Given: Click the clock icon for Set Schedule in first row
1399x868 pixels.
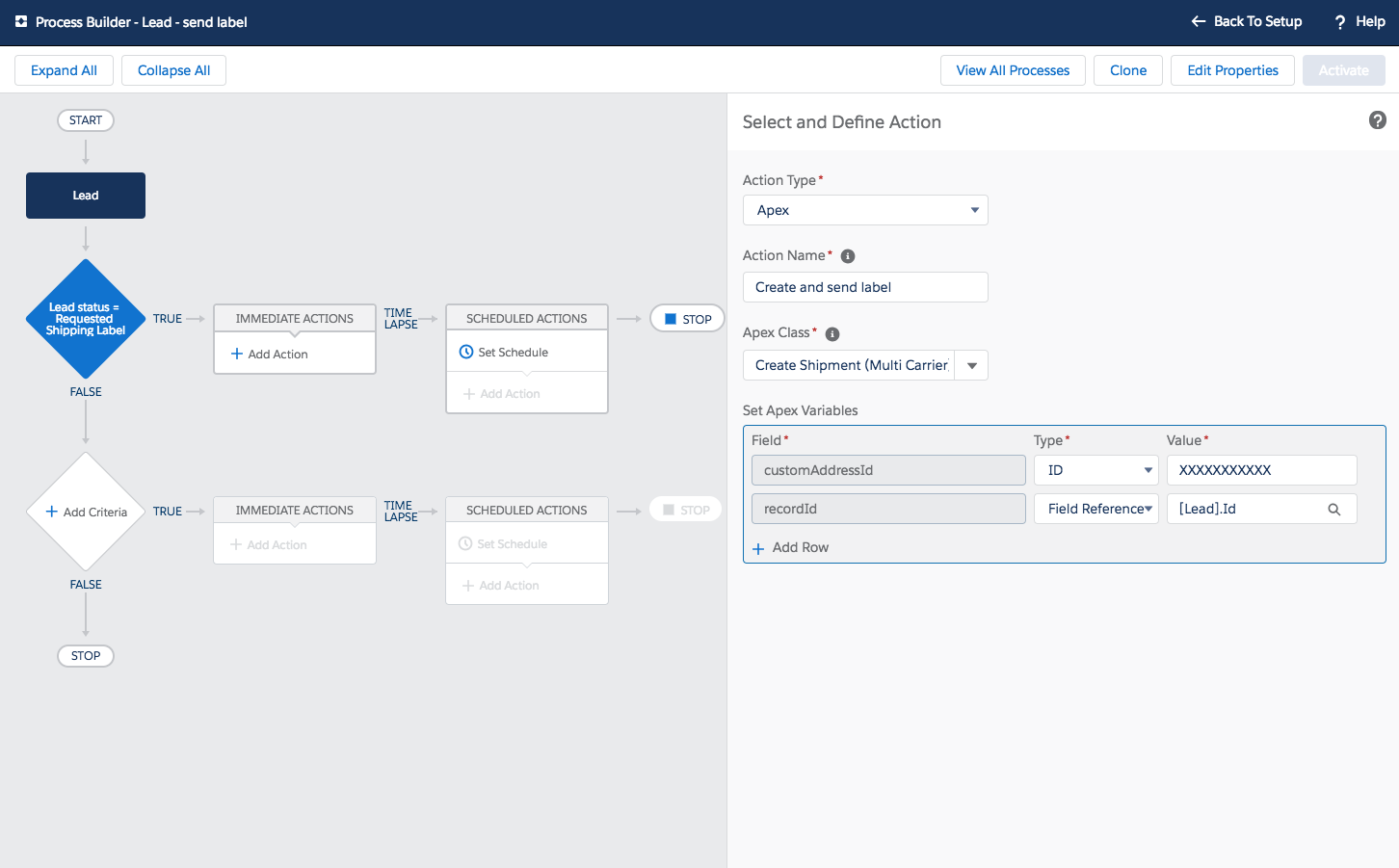Looking at the screenshot, I should tap(466, 352).
